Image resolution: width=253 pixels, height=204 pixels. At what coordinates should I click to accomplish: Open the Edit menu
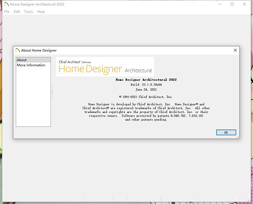tap(17, 12)
